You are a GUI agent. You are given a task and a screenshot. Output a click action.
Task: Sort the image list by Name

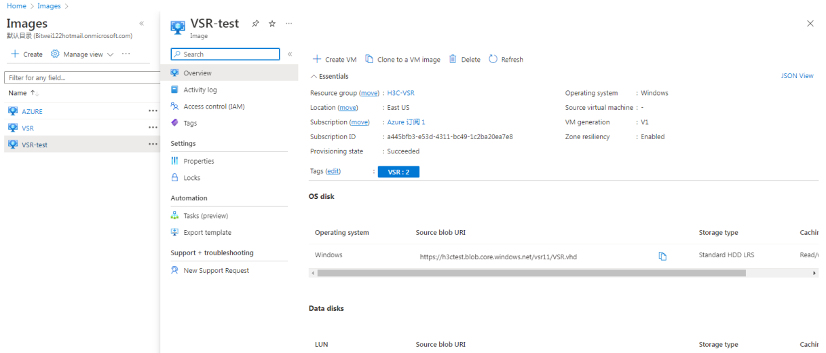click(x=23, y=93)
